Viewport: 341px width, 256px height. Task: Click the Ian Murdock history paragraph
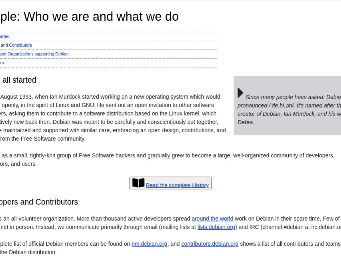coord(113,118)
